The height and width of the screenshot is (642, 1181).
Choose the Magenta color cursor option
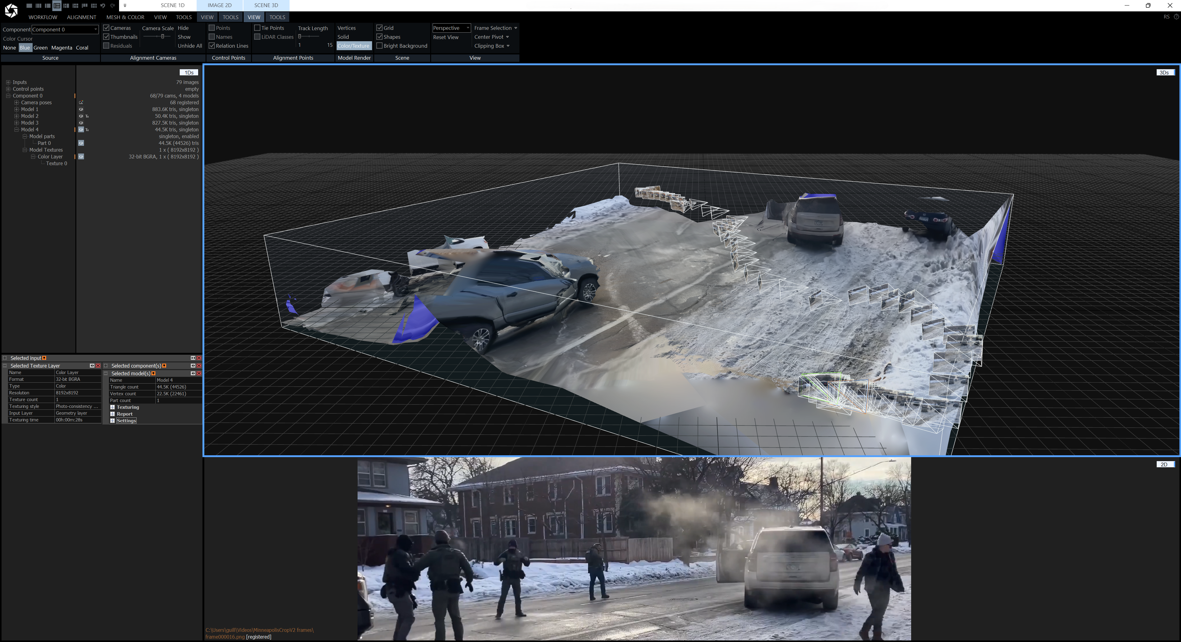pos(62,48)
